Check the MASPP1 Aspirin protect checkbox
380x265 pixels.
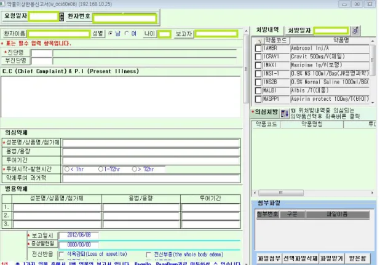258,99
